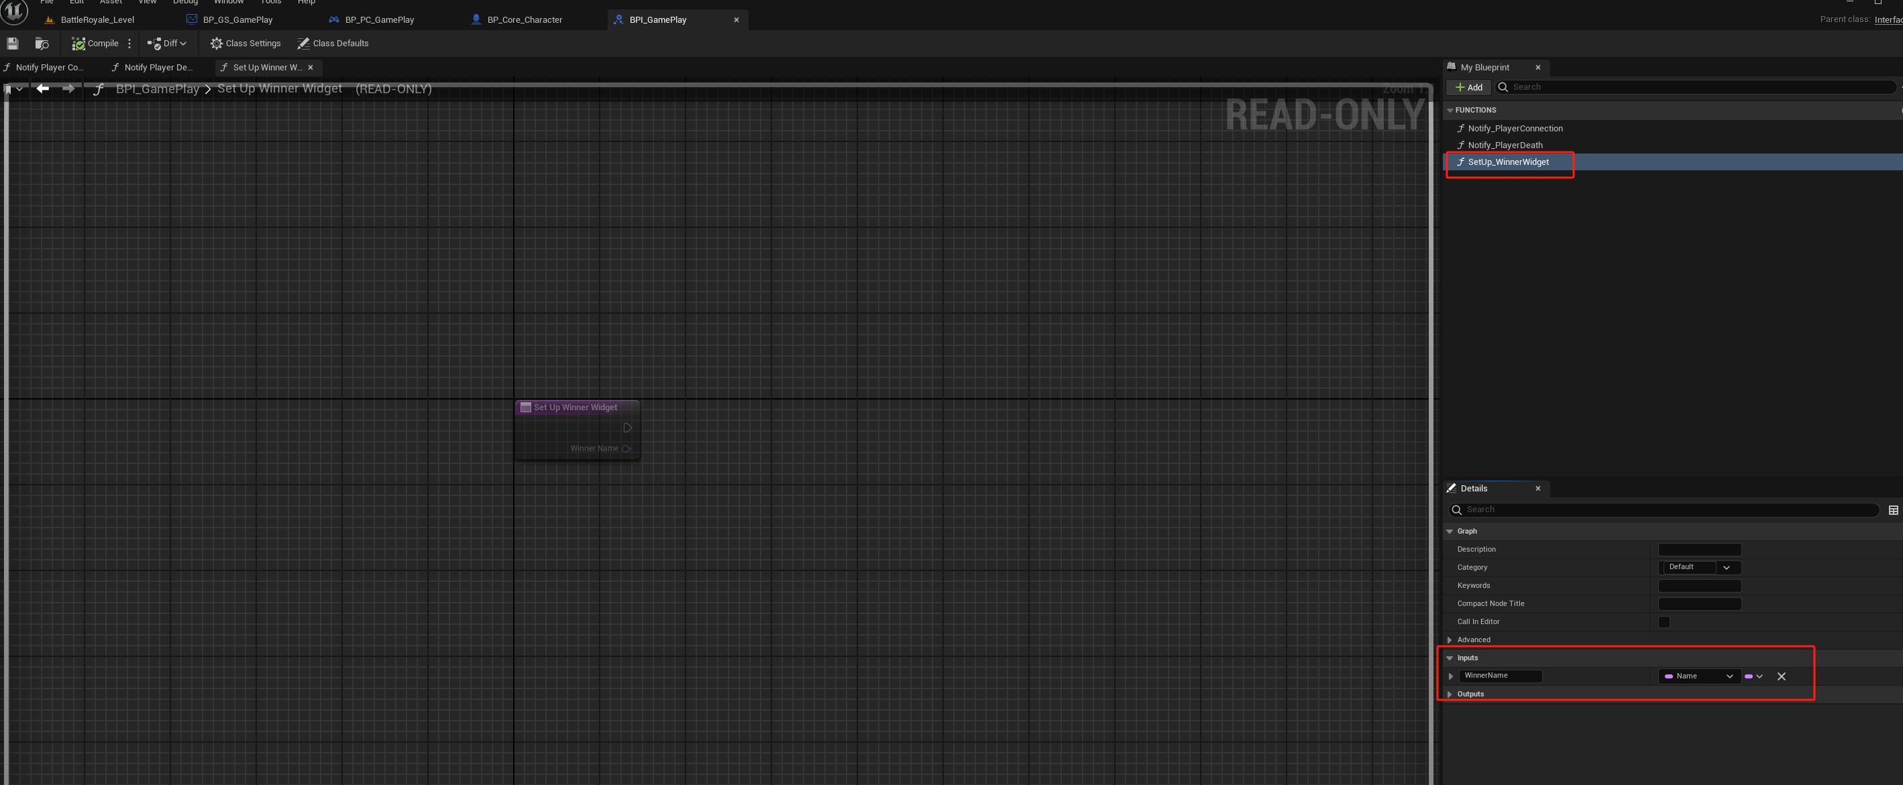Navigate back with the left arrow
The height and width of the screenshot is (785, 1903).
(43, 88)
